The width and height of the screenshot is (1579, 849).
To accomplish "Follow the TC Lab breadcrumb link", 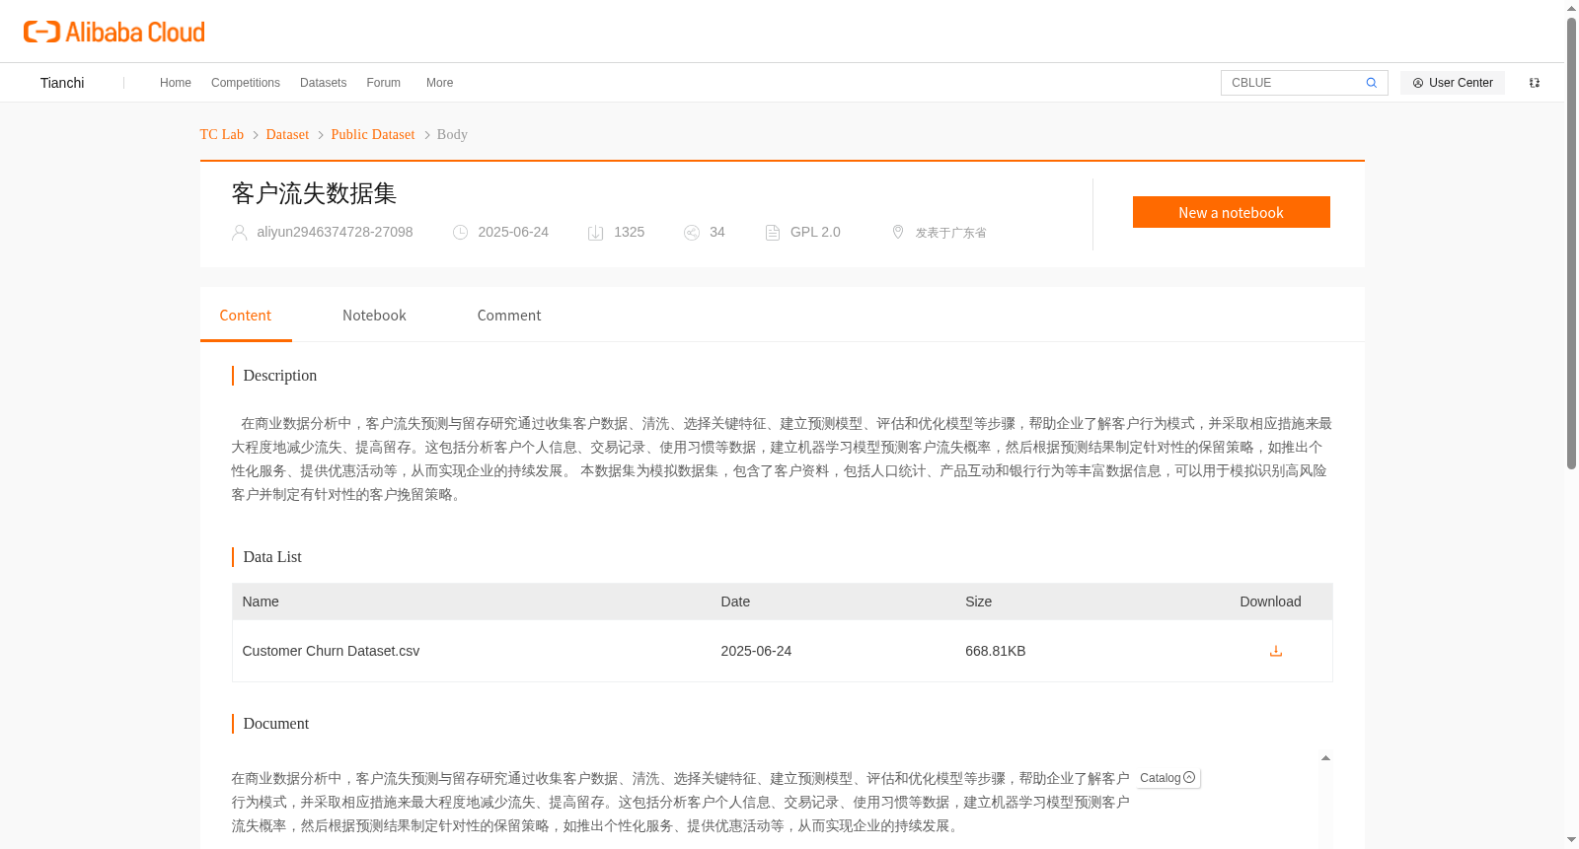I will (222, 135).
